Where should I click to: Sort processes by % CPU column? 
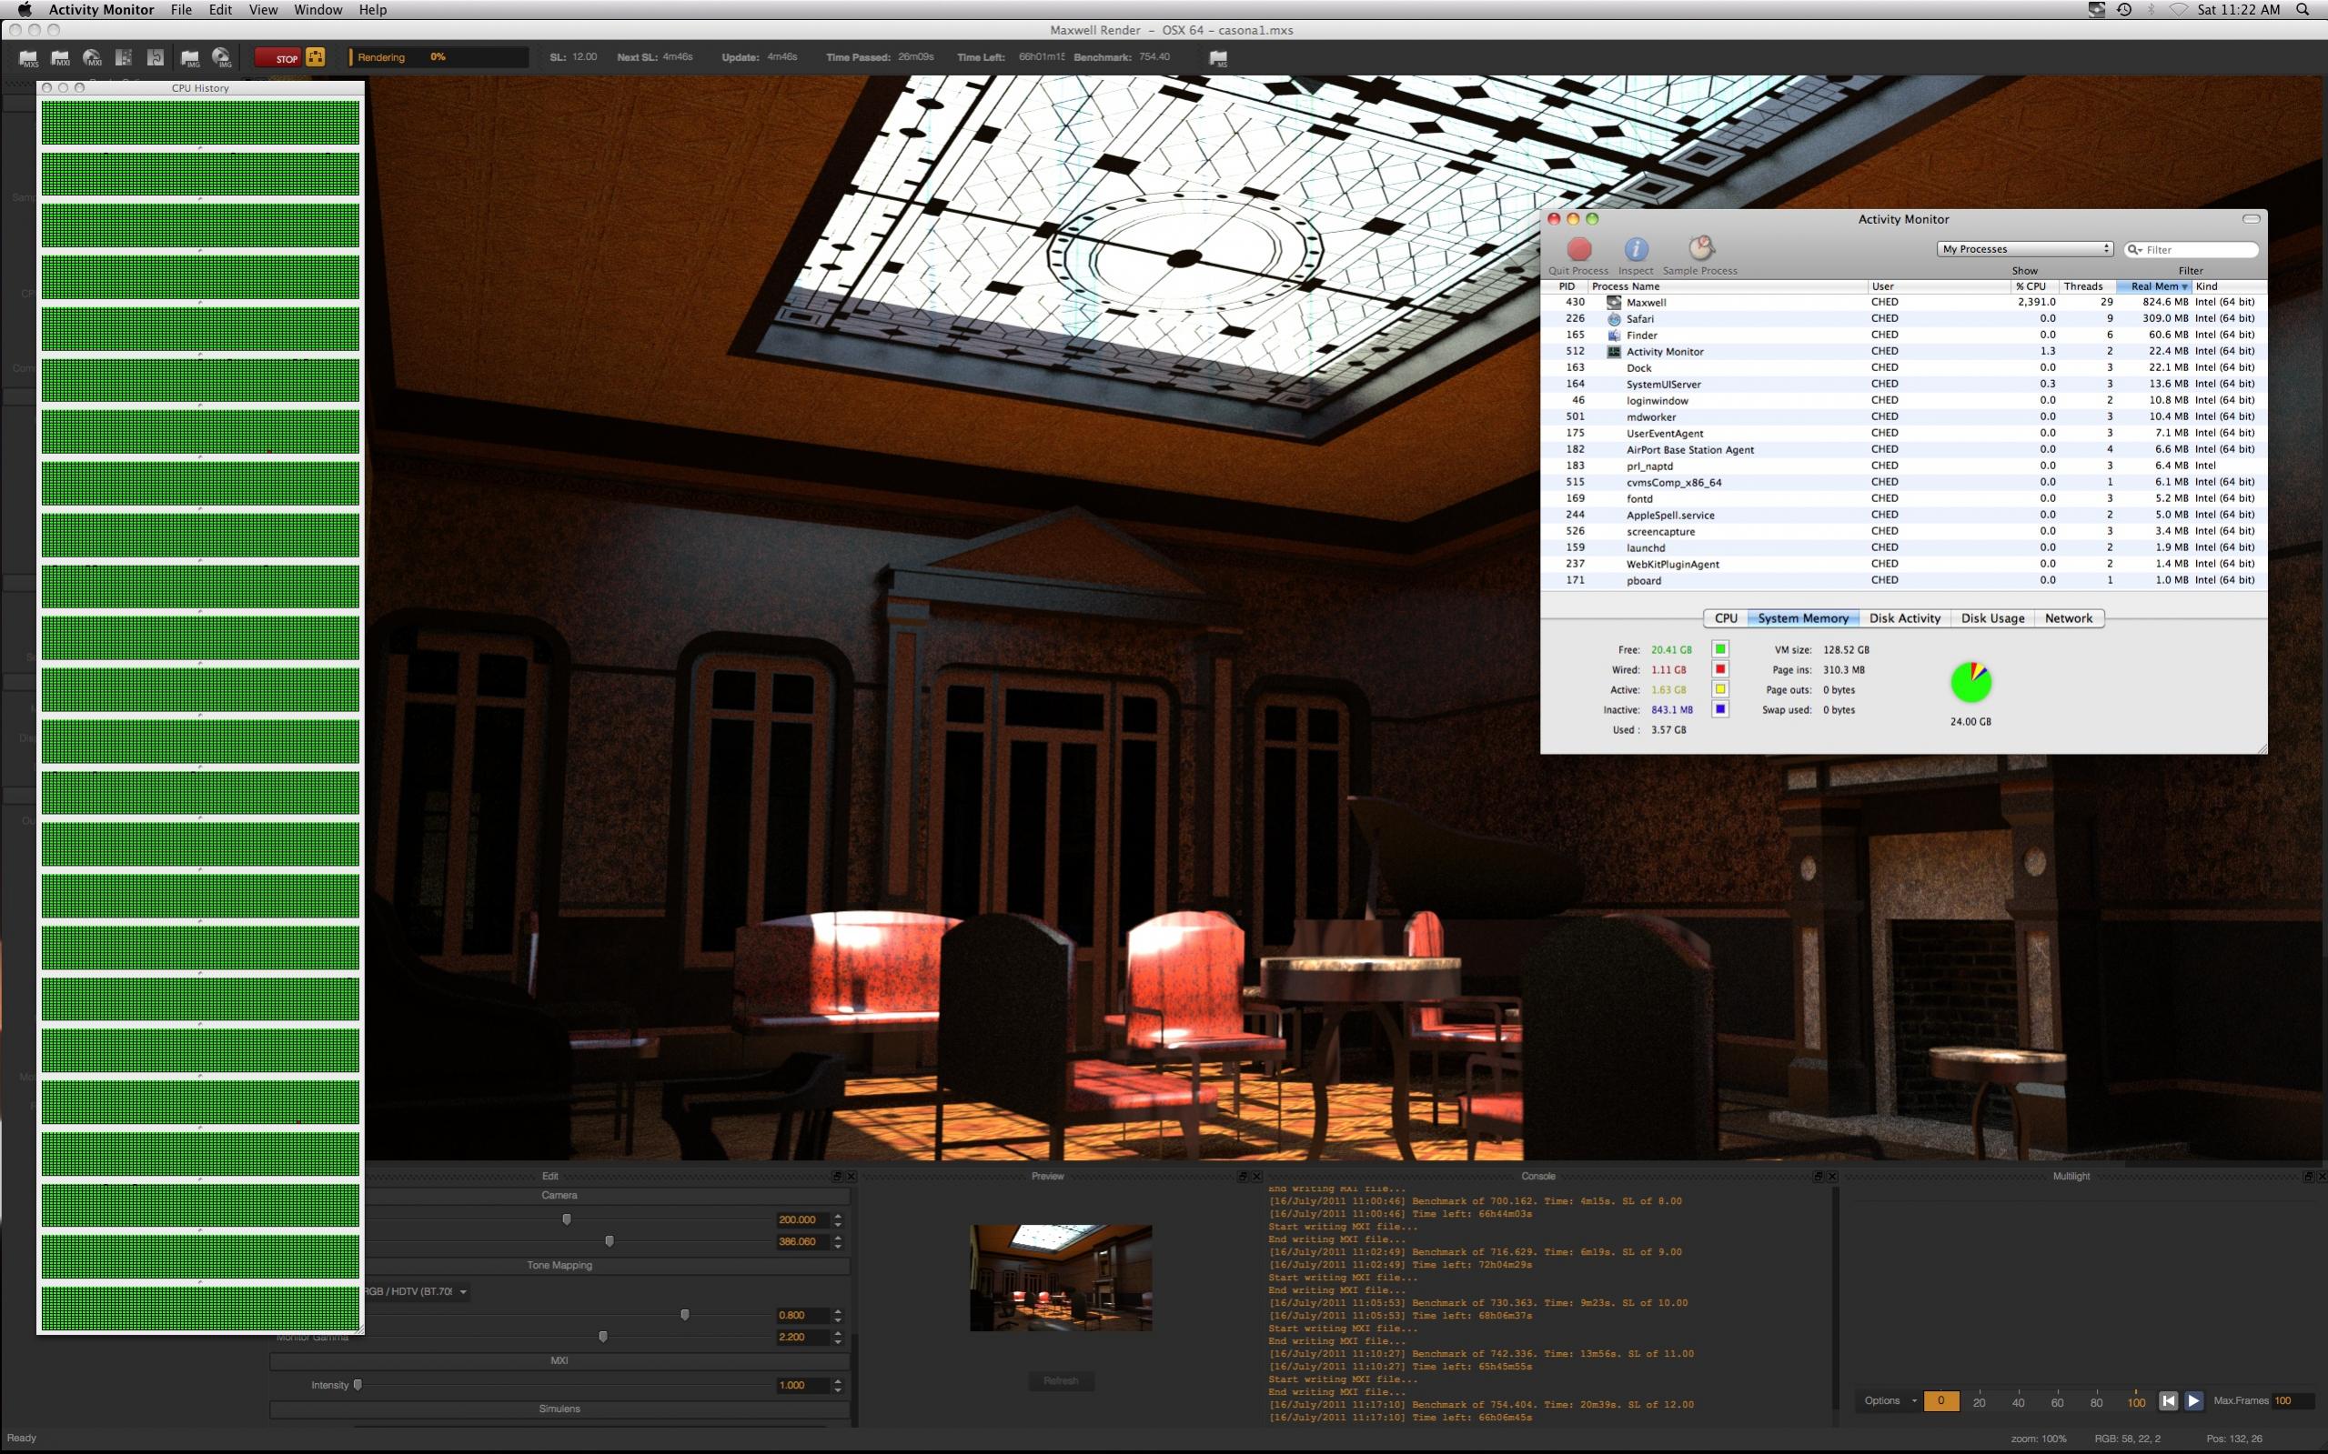click(x=2030, y=286)
